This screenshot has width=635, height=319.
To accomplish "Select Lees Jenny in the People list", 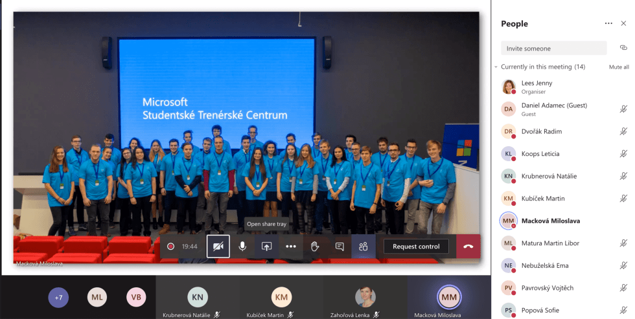I will coord(564,87).
